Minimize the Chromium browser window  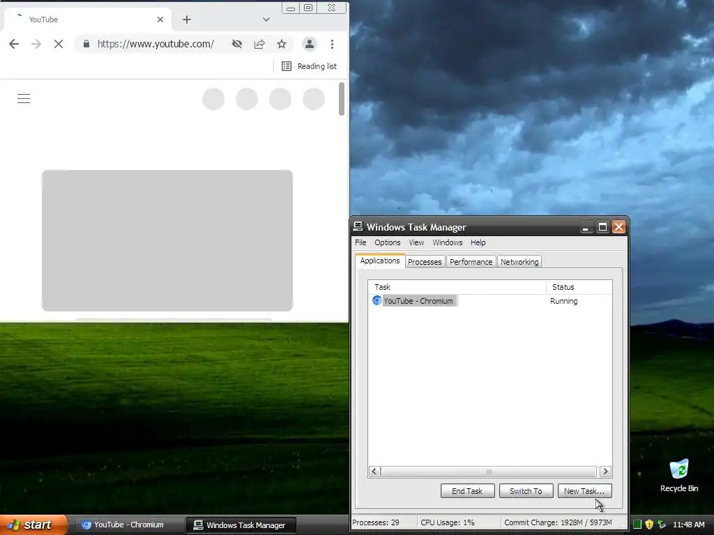click(x=291, y=8)
